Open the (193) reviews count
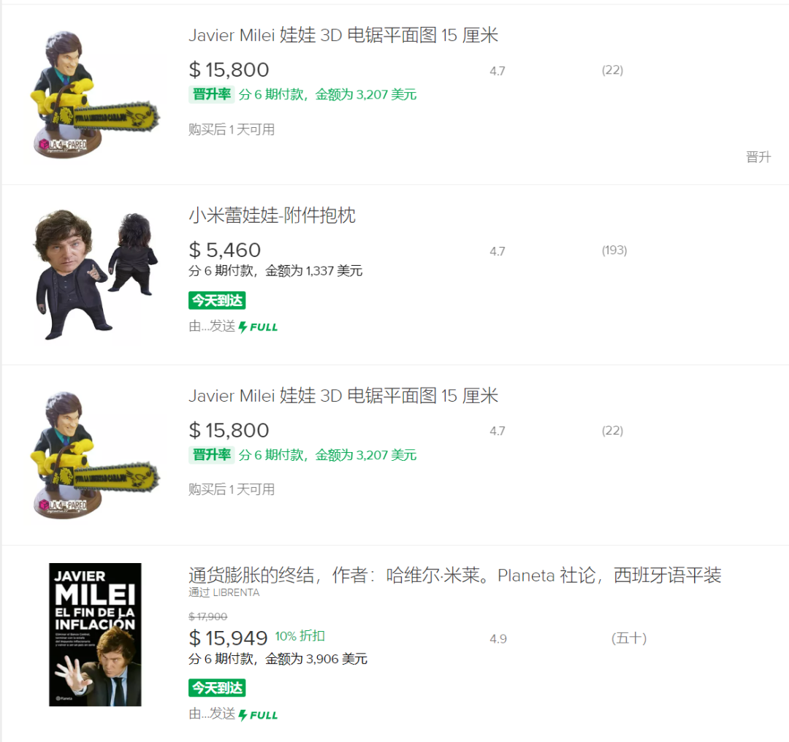The image size is (789, 742). tap(614, 250)
